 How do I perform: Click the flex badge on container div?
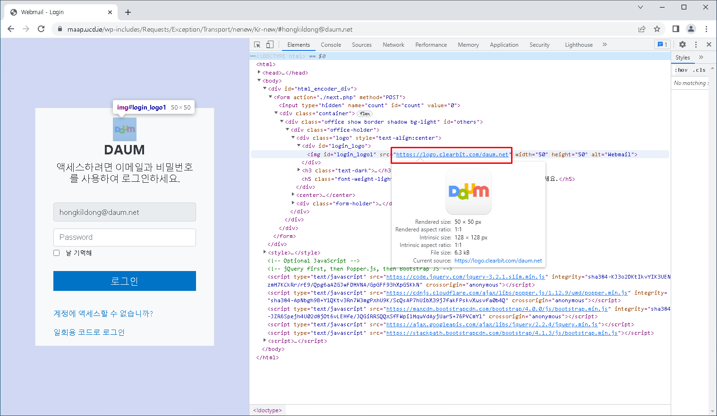pos(365,113)
